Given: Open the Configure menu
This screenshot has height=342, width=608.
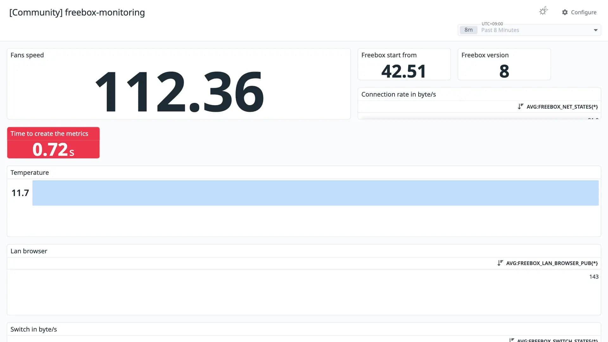Looking at the screenshot, I should click(x=579, y=12).
